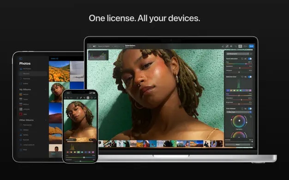Select the highlighted adjustments icon on iPhone
289x180 pixels.
[x=88, y=98]
